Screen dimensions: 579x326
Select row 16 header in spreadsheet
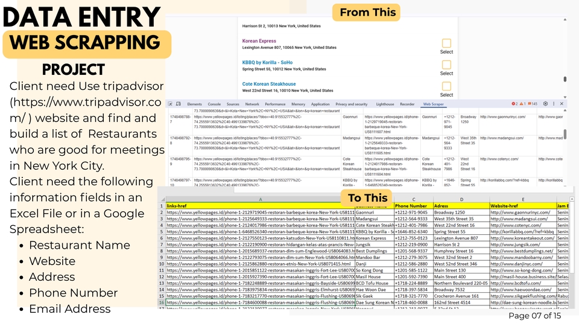tap(162, 302)
